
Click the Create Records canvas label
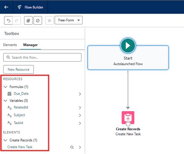coord(128,129)
